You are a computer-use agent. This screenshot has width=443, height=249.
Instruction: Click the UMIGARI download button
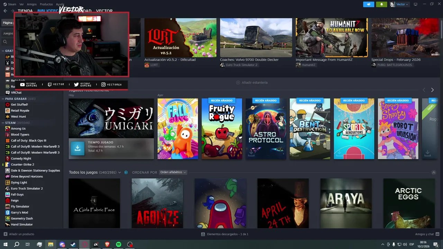(x=78, y=148)
